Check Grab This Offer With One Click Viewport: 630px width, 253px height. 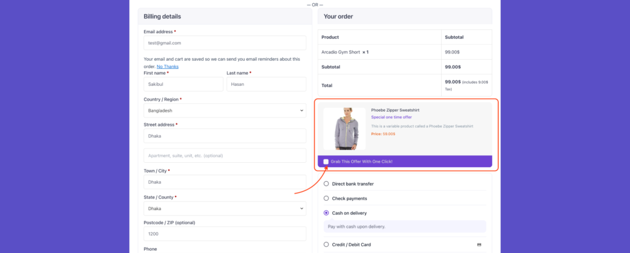[326, 162]
